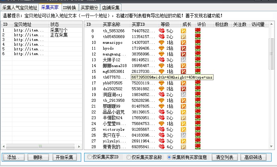
Task: Click the rose review icon for ybb870505
Action: pyautogui.click(x=198, y=83)
